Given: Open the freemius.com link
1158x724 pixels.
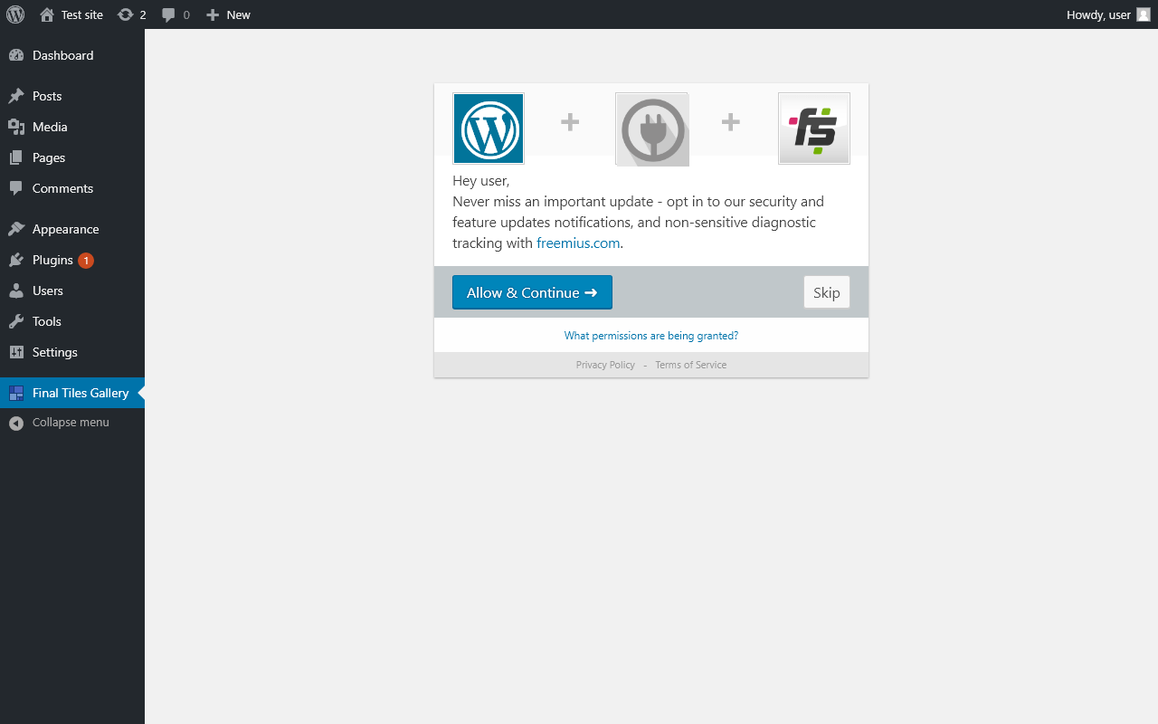Looking at the screenshot, I should (x=578, y=243).
